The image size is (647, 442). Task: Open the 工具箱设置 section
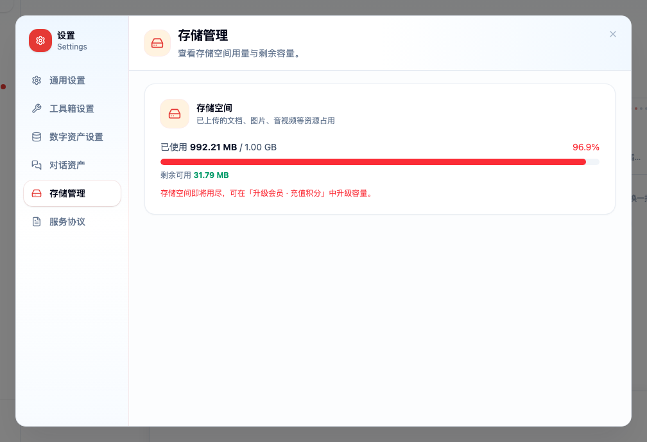(x=72, y=109)
